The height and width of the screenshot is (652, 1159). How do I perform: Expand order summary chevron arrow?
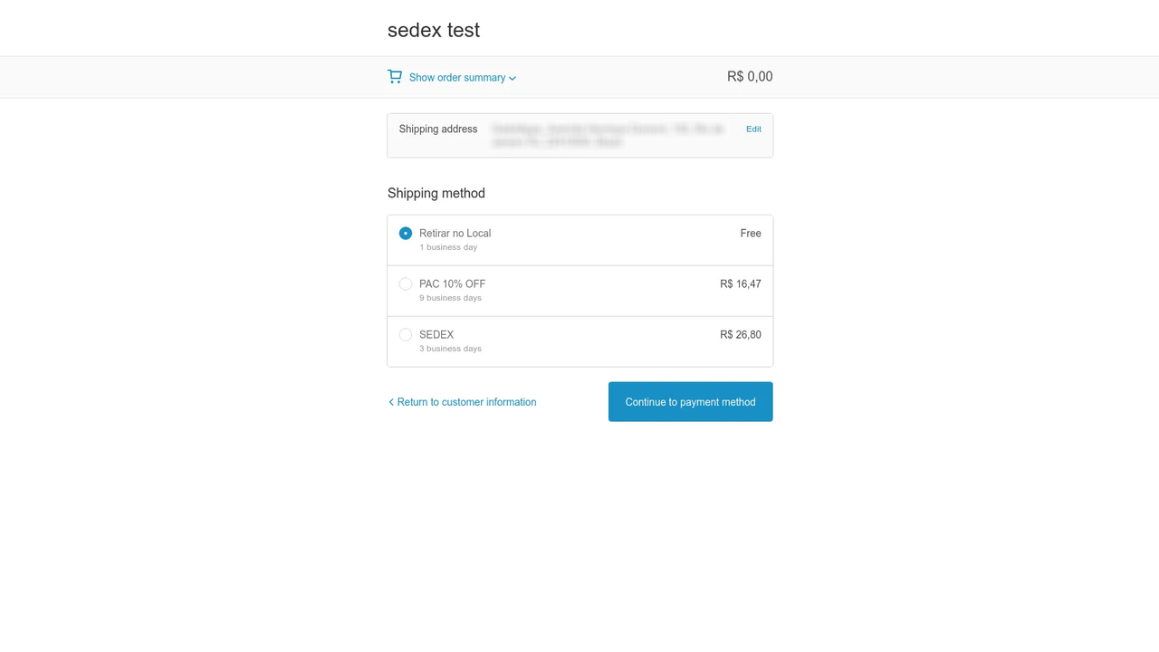pyautogui.click(x=512, y=79)
